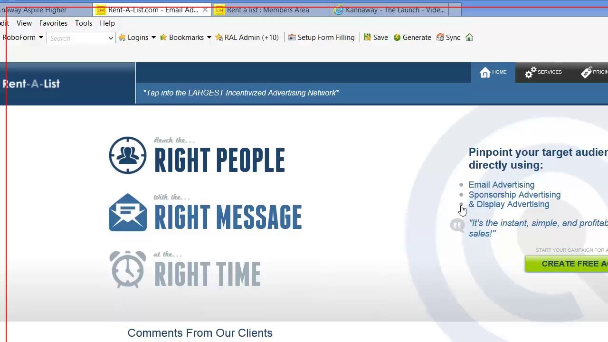Close the Rent-A-List.com browser tab
Viewport: 608px width, 342px height.
[205, 9]
